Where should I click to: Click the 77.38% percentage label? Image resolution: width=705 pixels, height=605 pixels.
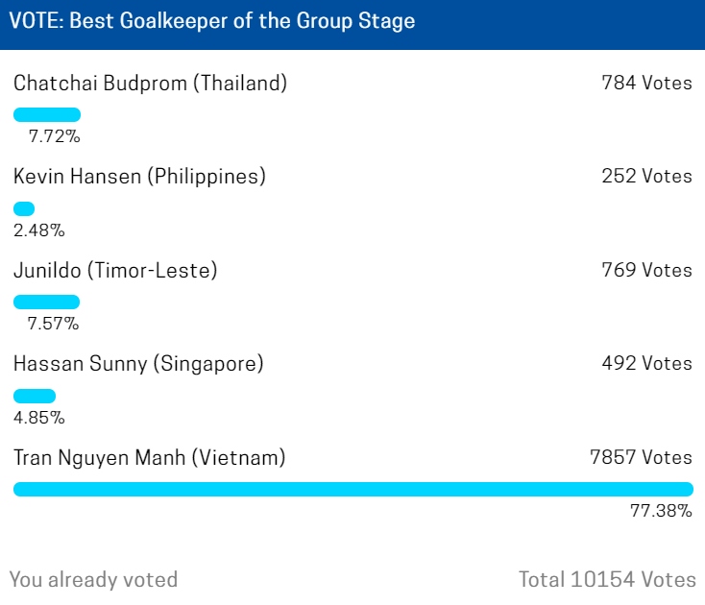pyautogui.click(x=661, y=511)
